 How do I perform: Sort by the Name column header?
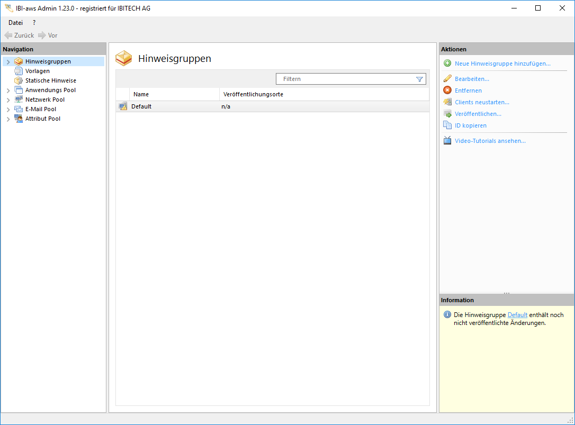click(x=174, y=94)
